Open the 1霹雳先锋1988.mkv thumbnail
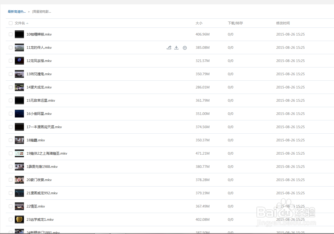Image resolution: width=334 pixels, height=234 pixels. click(x=19, y=166)
